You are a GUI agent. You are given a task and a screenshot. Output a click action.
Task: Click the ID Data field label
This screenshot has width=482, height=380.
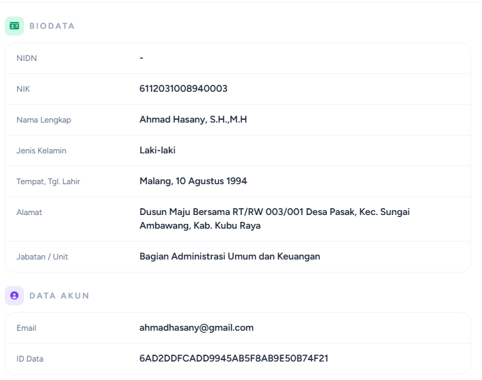coord(30,359)
